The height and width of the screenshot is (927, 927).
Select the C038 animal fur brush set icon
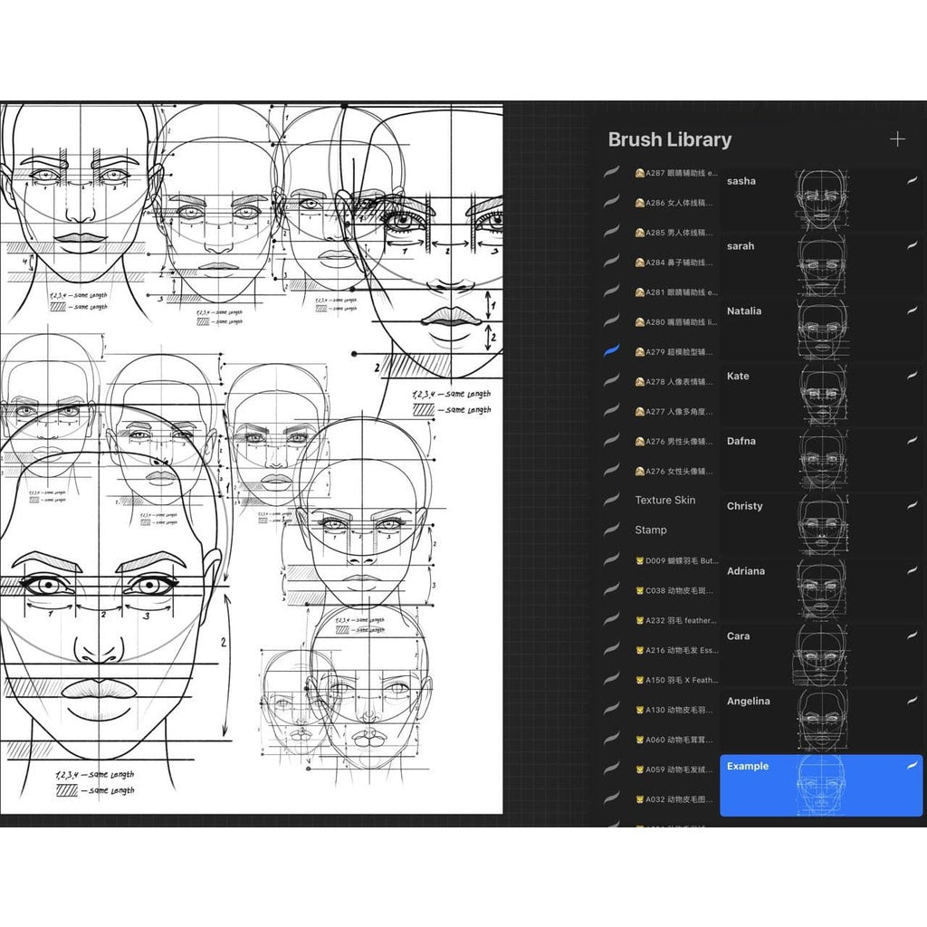tap(670, 590)
